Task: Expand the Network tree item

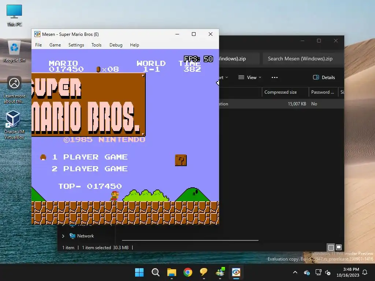Action: click(x=63, y=236)
